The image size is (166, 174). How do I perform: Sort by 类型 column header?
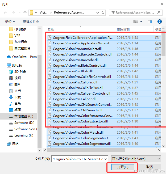tap(158, 30)
